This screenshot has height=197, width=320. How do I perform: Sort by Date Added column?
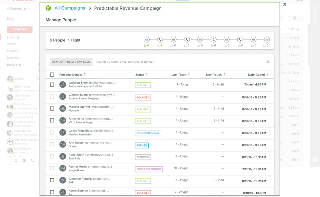258,75
